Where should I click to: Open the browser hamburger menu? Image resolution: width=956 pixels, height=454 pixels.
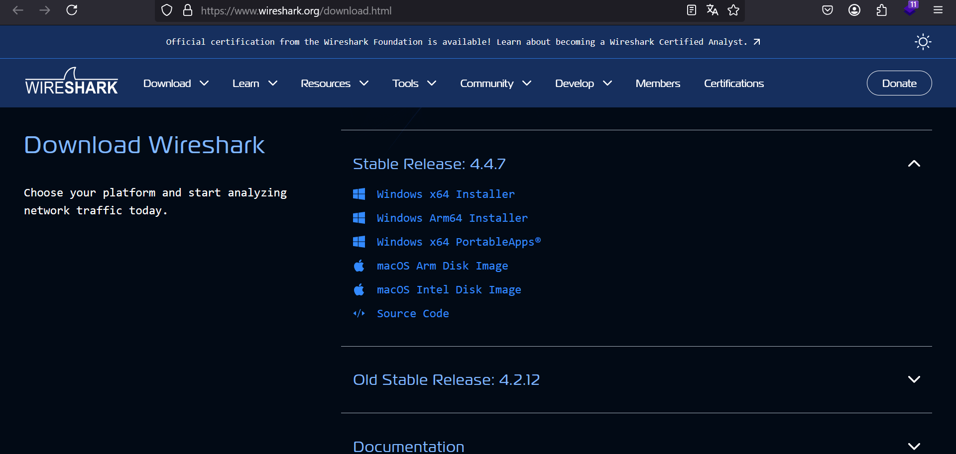click(x=938, y=10)
